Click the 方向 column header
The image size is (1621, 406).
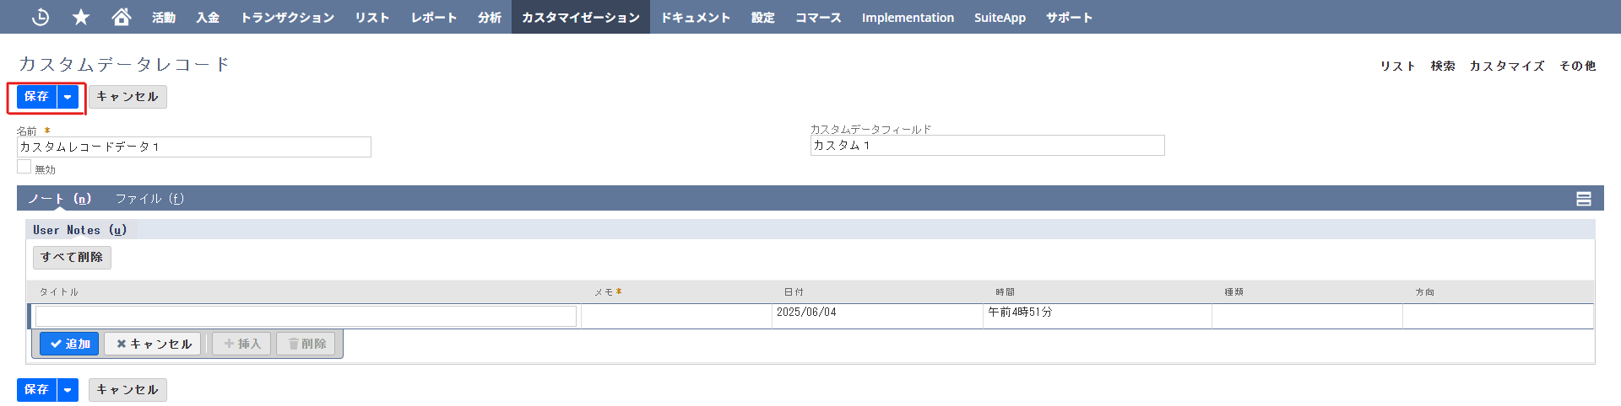pyautogui.click(x=1424, y=292)
